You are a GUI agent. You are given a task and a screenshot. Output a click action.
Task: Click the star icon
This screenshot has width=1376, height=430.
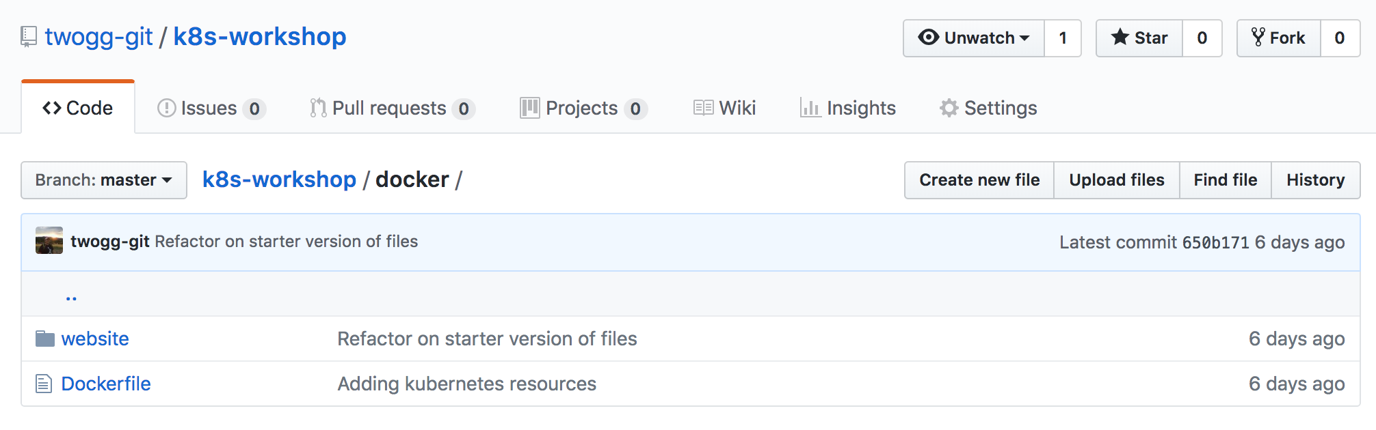1120,37
